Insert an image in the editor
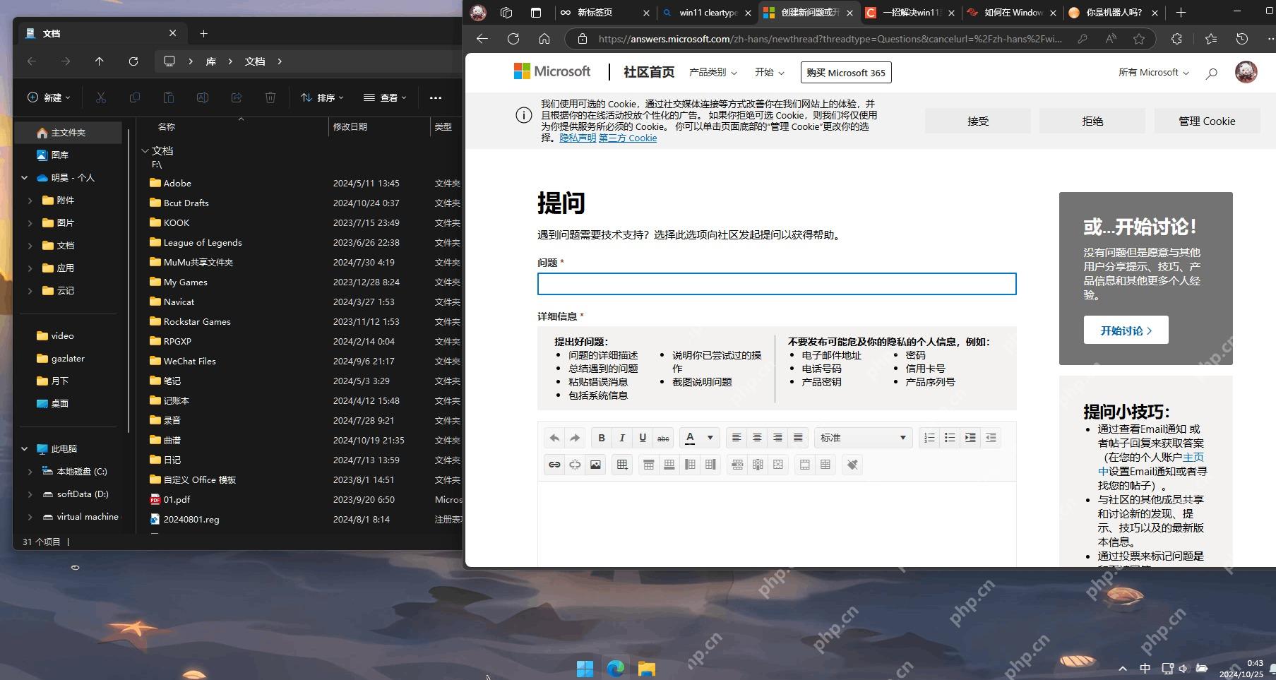The image size is (1276, 680). point(595,465)
